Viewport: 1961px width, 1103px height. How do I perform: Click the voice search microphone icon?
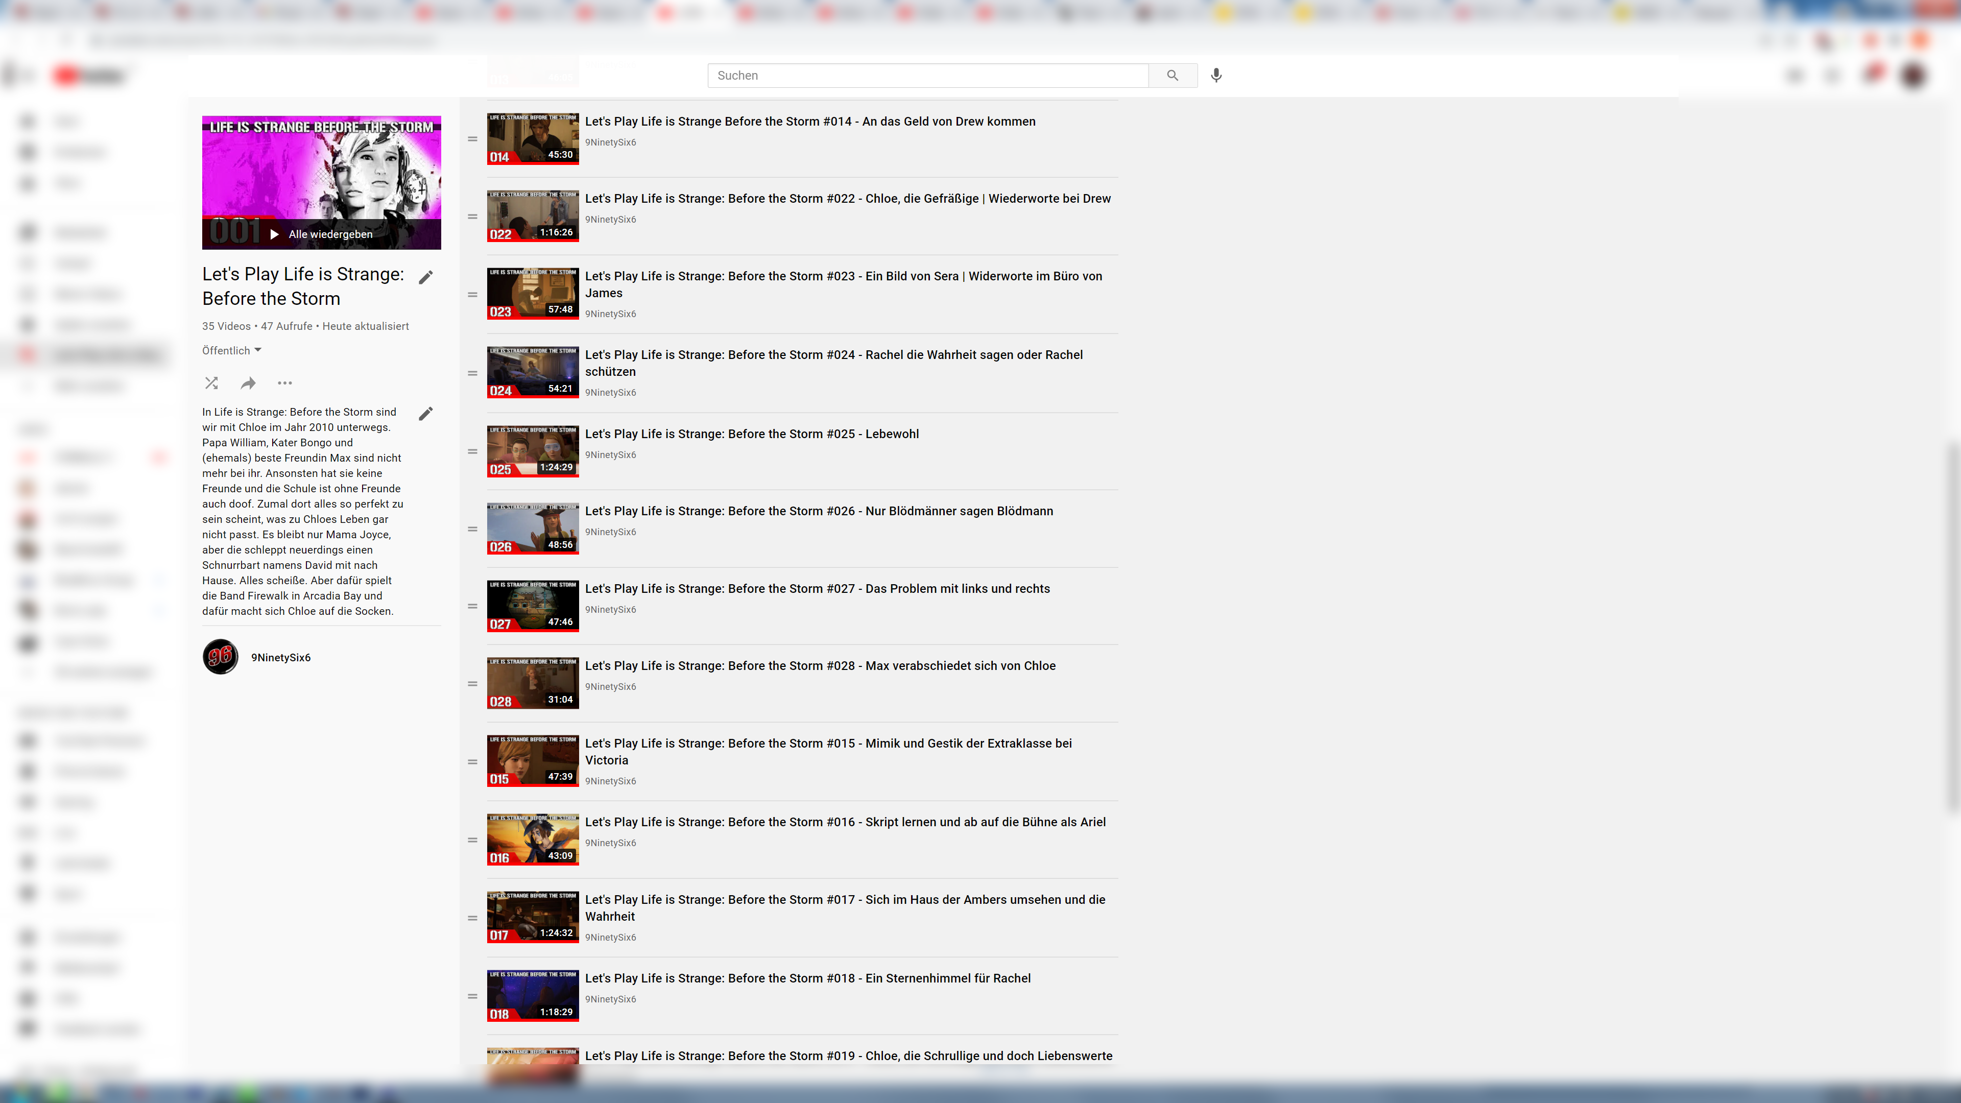pos(1216,76)
